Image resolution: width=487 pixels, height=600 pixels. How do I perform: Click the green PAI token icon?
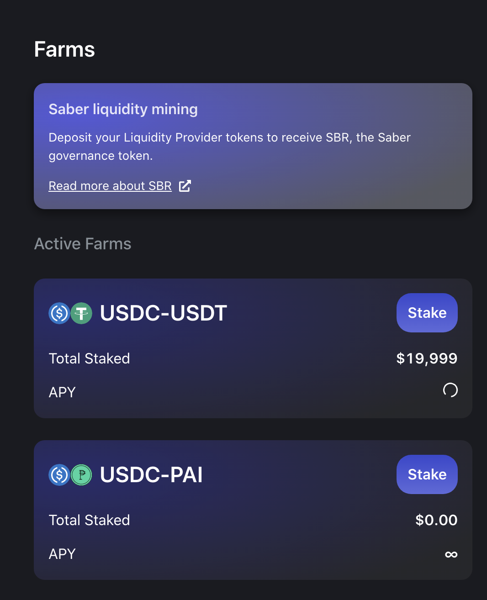(81, 475)
